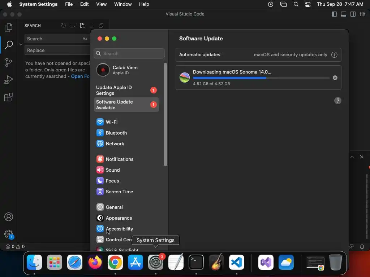The height and width of the screenshot is (277, 370).
Task: Open Source Control view in VS Code
Action: pyautogui.click(x=9, y=62)
